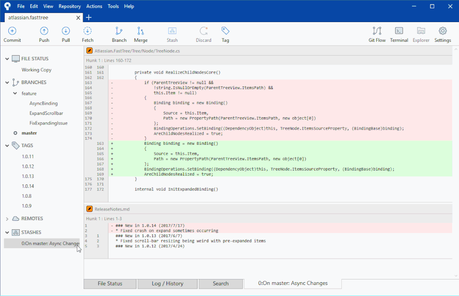The width and height of the screenshot is (459, 296).
Task: Open Git Flow from the toolbar
Action: click(x=377, y=31)
